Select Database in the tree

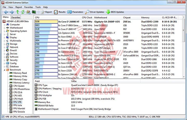(14, 67)
